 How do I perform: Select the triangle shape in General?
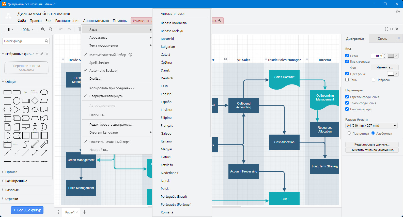[17, 109]
